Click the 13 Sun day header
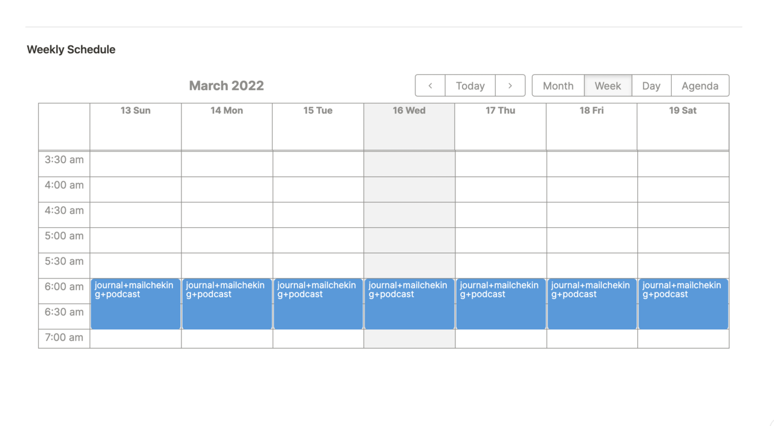This screenshot has width=774, height=426. pos(135,111)
